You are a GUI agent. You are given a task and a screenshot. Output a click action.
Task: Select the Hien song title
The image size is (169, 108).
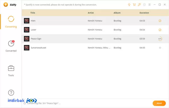tap(33, 21)
